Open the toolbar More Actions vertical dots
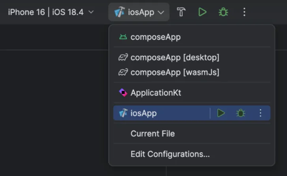The image size is (287, 176). coord(244,12)
